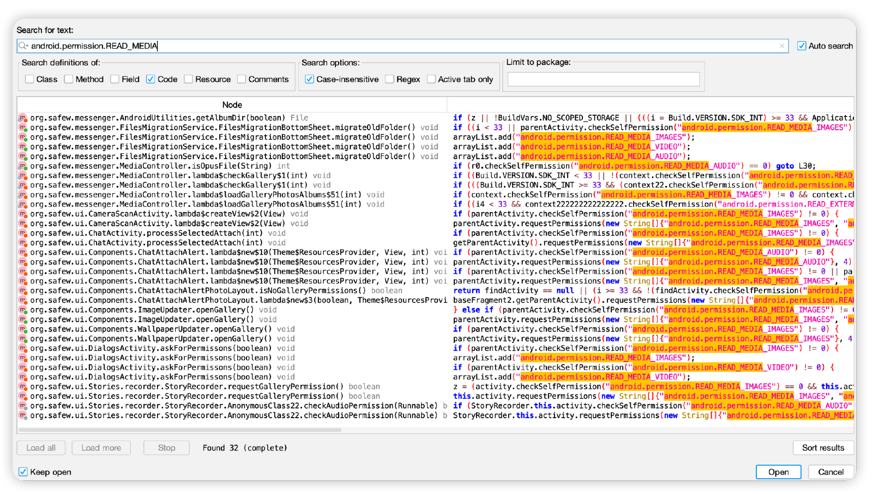This screenshot has width=879, height=494.
Task: Click the Open button
Action: coord(779,472)
